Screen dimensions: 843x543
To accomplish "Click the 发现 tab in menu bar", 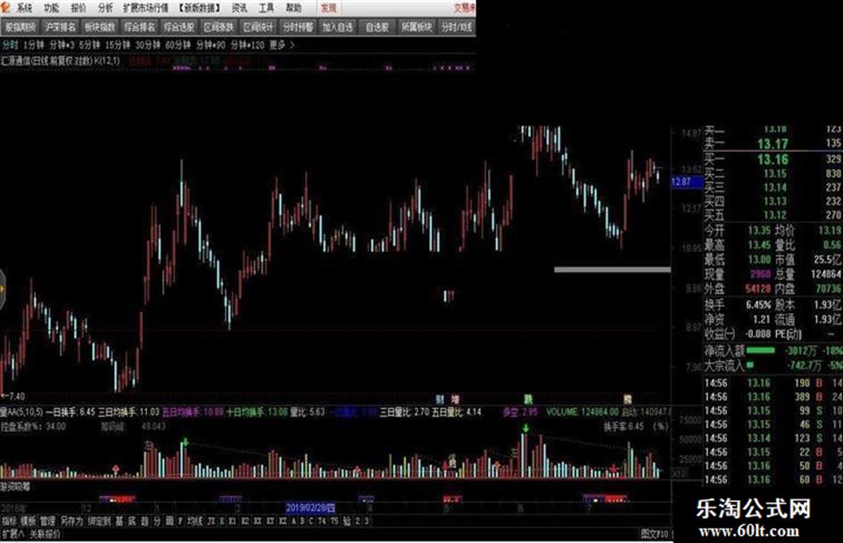I will (x=328, y=8).
